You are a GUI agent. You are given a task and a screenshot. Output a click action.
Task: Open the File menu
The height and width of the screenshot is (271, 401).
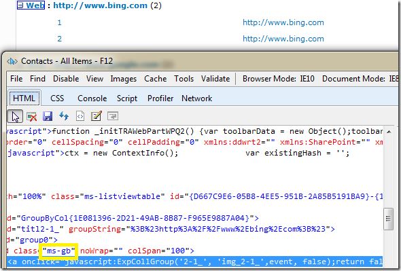(16, 79)
